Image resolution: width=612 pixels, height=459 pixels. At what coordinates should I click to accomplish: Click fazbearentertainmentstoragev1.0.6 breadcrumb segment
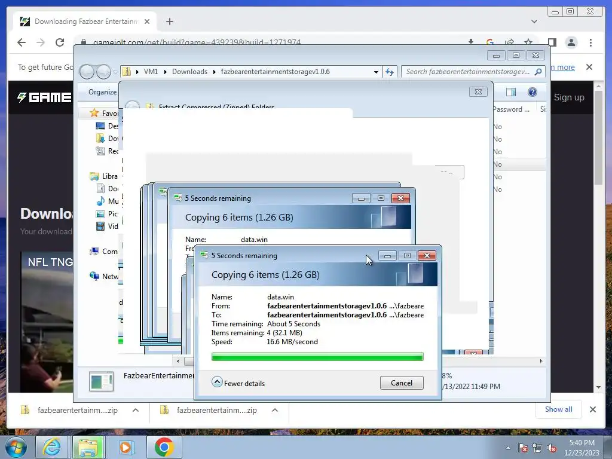tap(275, 72)
